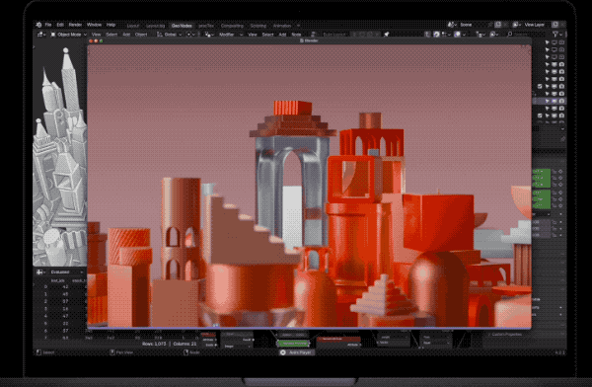The image size is (592, 387).
Task: Open the outliner filter funnel dropdown
Action: click(x=556, y=35)
